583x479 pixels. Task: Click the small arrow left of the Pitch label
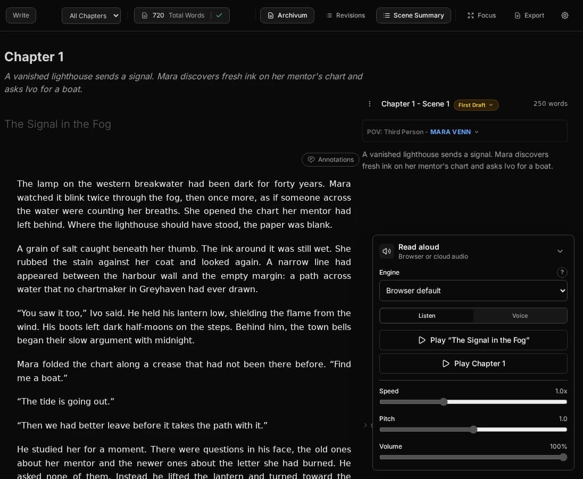365,425
